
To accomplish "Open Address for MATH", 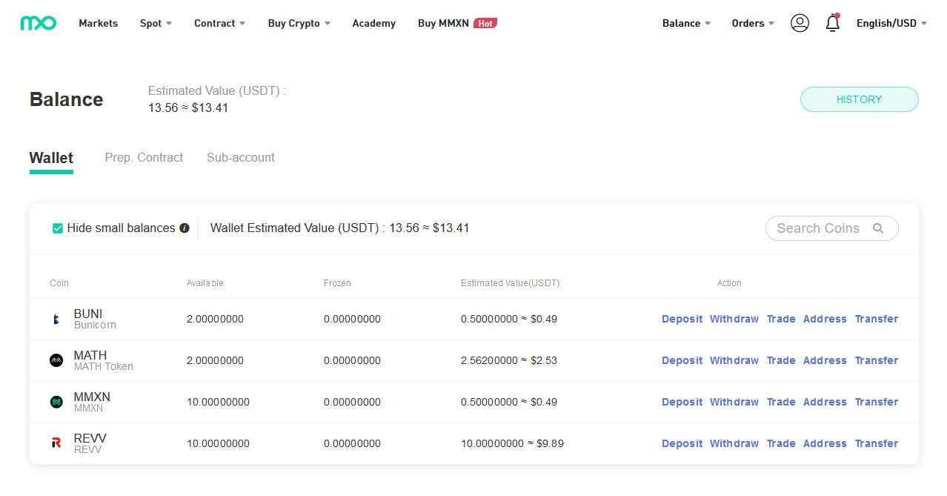I will coord(825,360).
